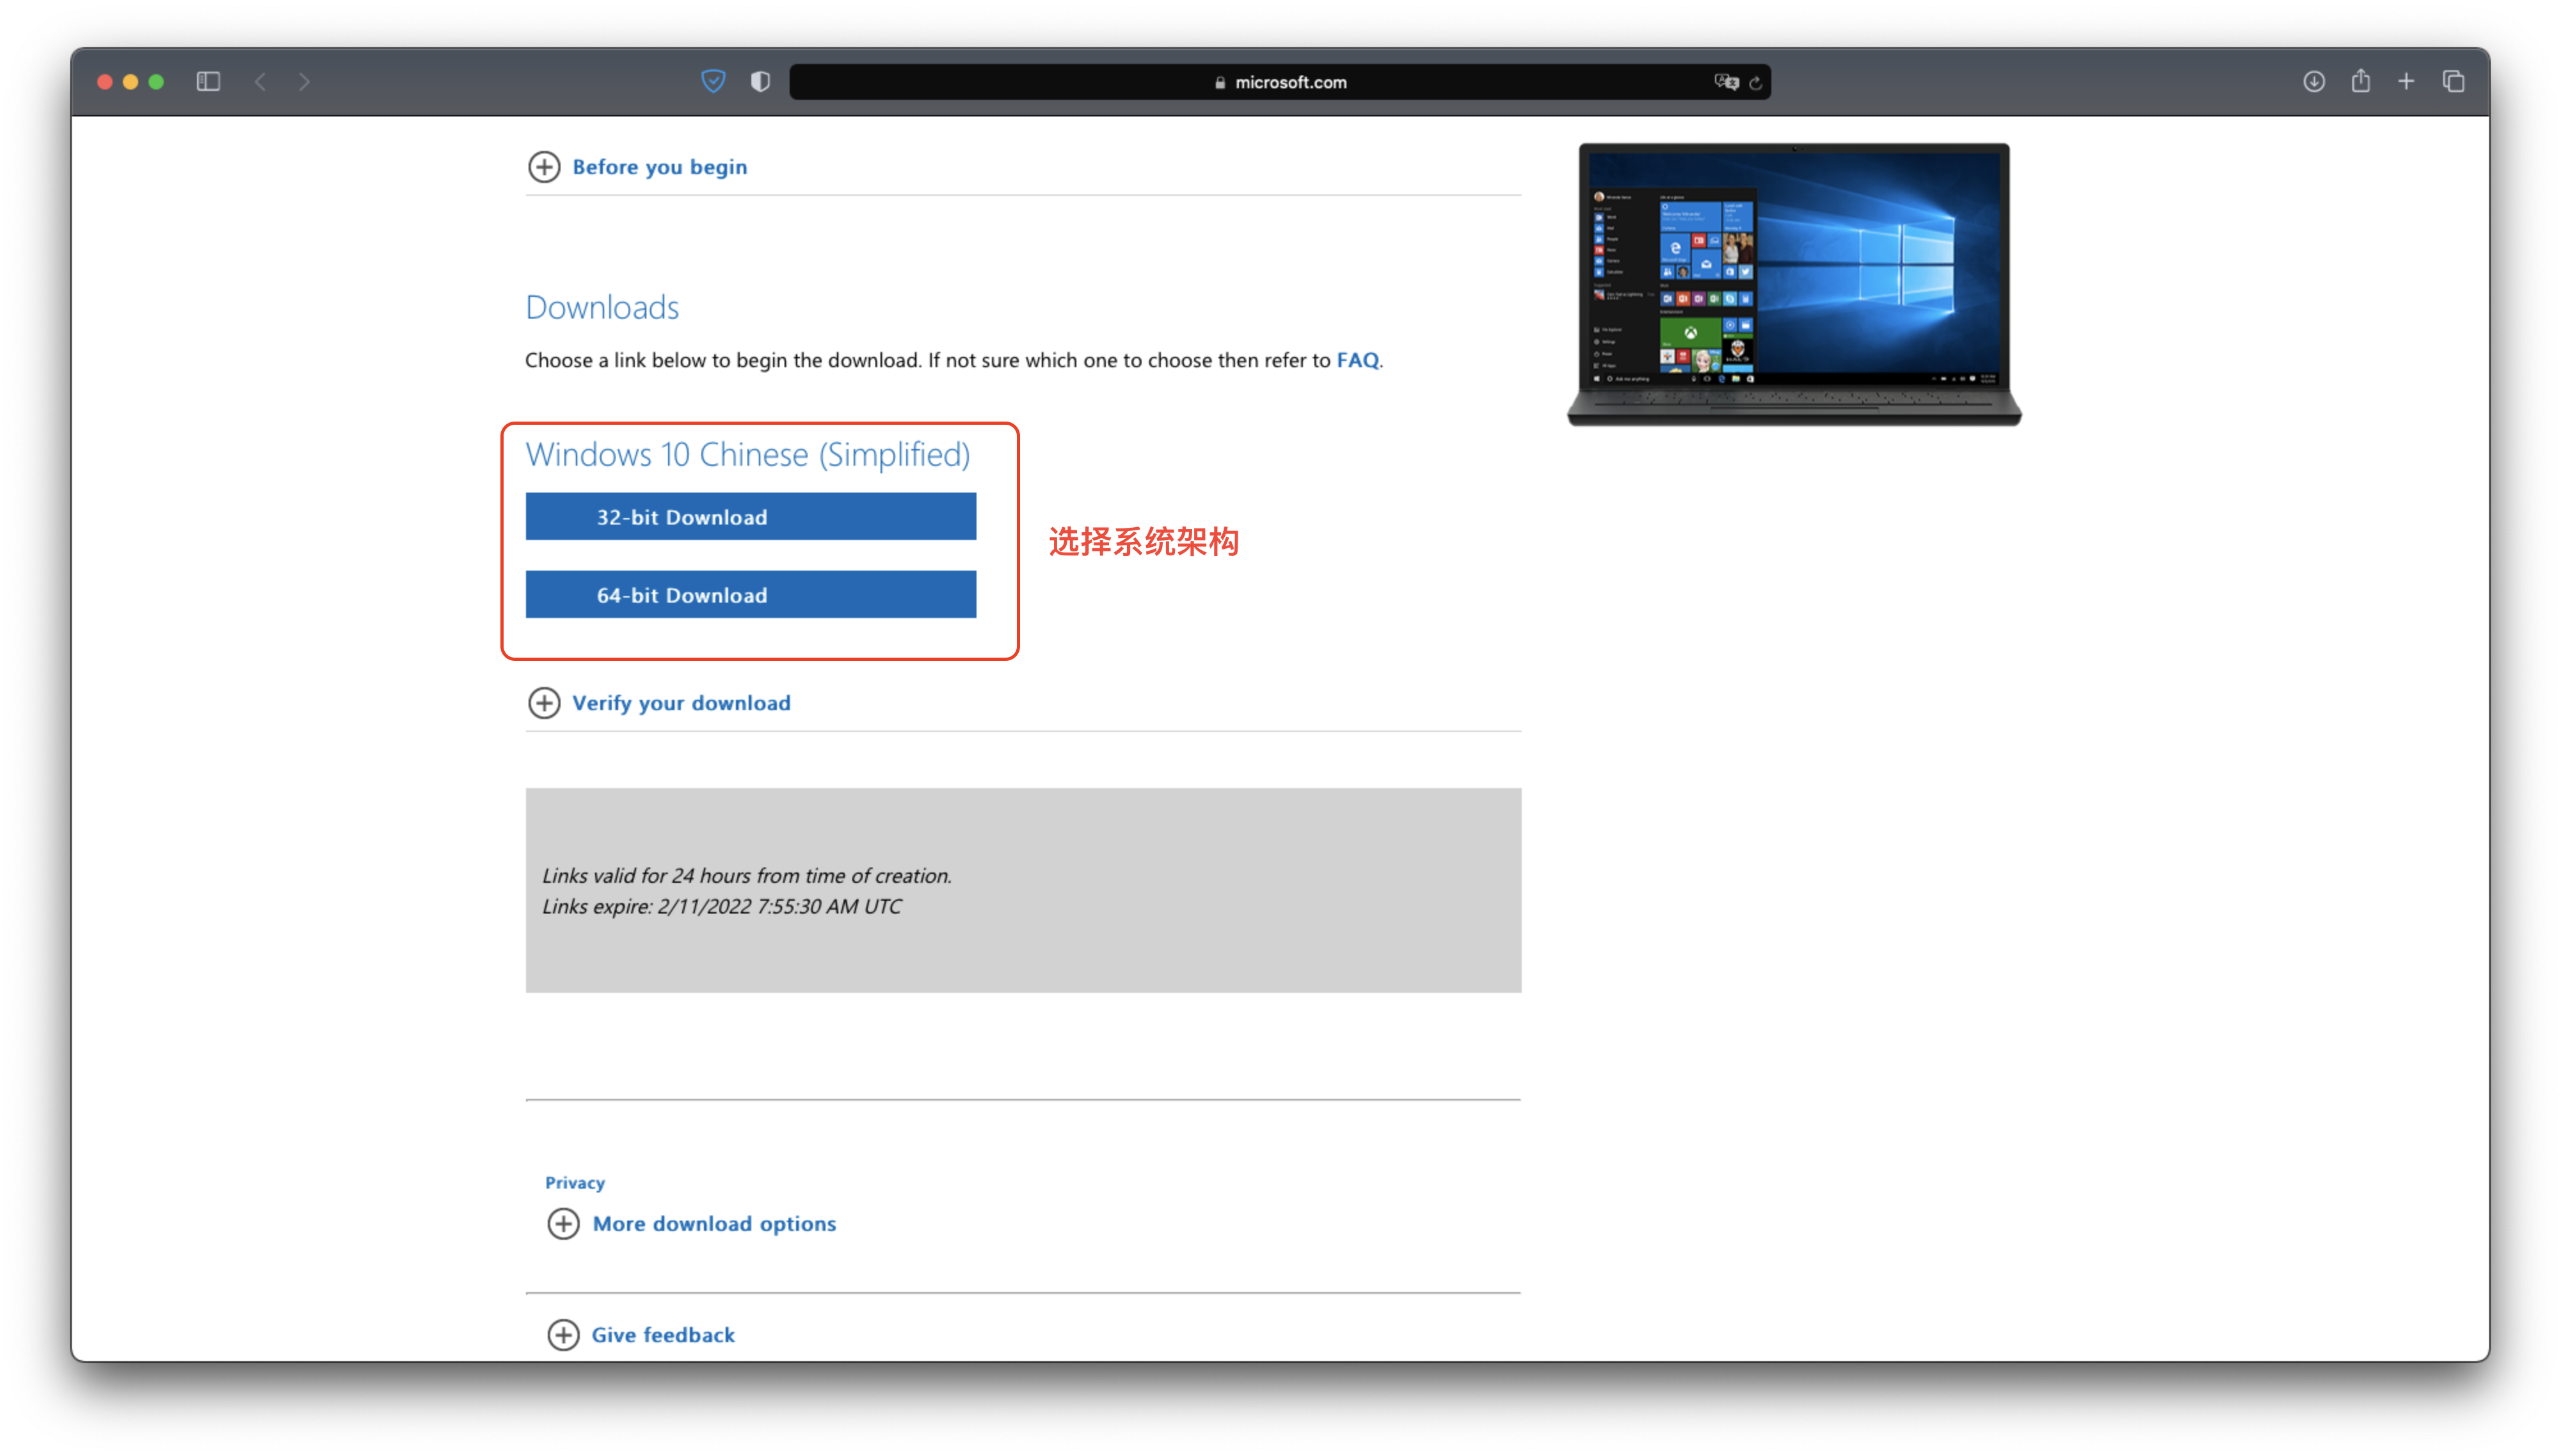Show the tab overview icon
Viewport: 2561px width, 1456px height.
(2453, 81)
